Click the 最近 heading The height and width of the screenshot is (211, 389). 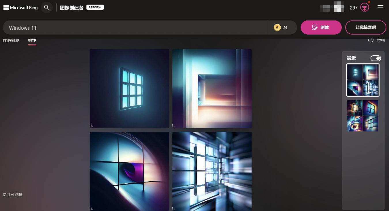click(351, 58)
